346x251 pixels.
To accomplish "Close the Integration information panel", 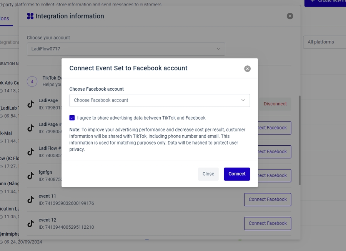I will [290, 16].
